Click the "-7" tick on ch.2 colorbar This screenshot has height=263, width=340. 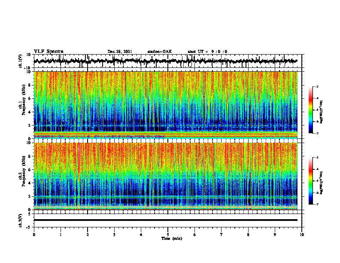[x=317, y=205]
